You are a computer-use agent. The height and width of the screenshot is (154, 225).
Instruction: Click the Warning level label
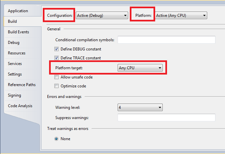[68, 108]
